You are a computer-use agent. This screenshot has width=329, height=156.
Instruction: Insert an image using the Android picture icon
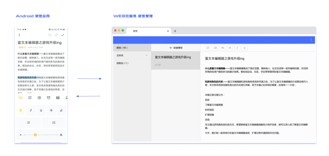click(x=39, y=98)
